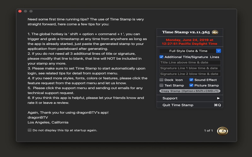Choose Quit Time Stamp menu item

pyautogui.click(x=190, y=105)
